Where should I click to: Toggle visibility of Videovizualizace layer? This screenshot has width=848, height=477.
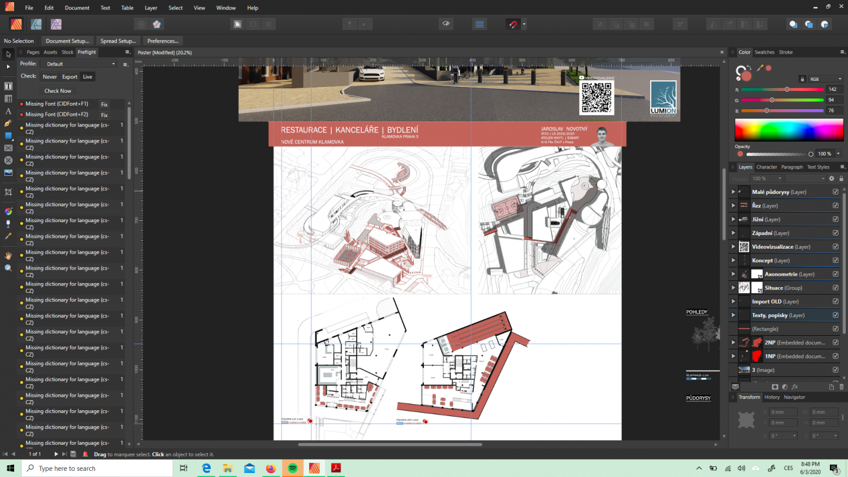[x=836, y=246]
